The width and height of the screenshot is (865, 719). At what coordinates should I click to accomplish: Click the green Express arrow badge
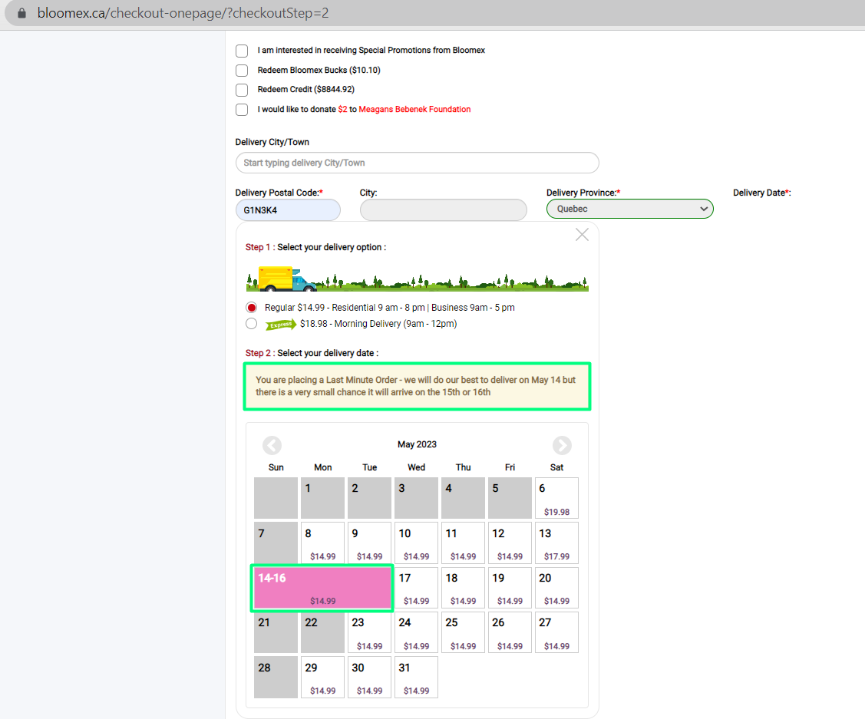[281, 325]
